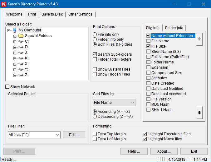Viewport: 211px width, 162px height.
Task: Expand the Special Folders node
Action: tap(15, 36)
